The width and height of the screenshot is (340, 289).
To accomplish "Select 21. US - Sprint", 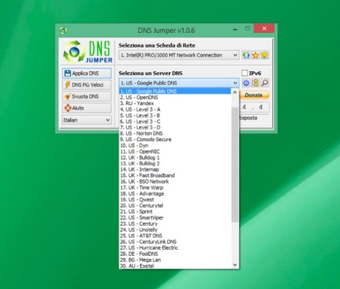I will 175,212.
